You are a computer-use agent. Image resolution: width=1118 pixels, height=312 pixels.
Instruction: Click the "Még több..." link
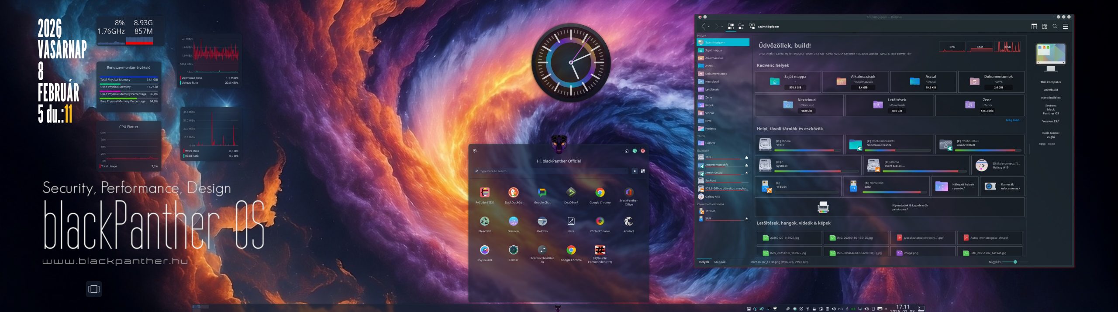coord(1014,120)
